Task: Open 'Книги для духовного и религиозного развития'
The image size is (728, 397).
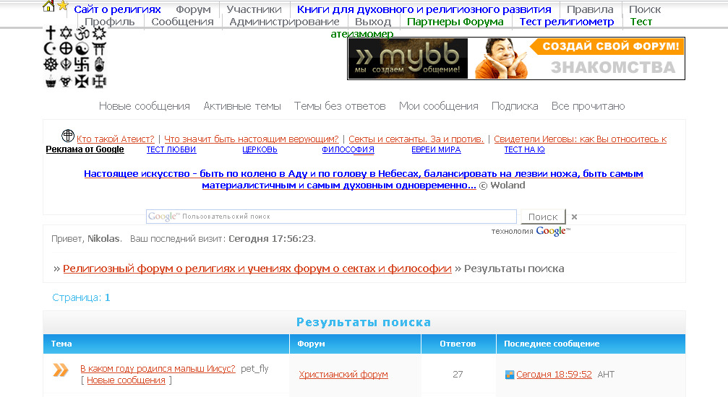Action: 424,9
